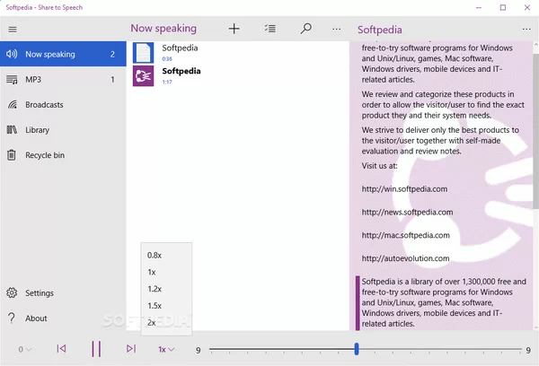The image size is (539, 366).
Task: Skip to next item
Action: coord(131,348)
